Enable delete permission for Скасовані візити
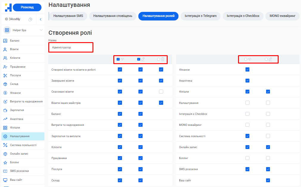The height and width of the screenshot is (187, 301). (x=161, y=91)
